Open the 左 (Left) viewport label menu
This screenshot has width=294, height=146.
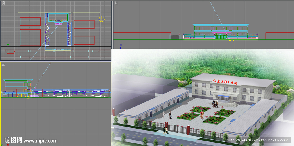(x=3, y=65)
